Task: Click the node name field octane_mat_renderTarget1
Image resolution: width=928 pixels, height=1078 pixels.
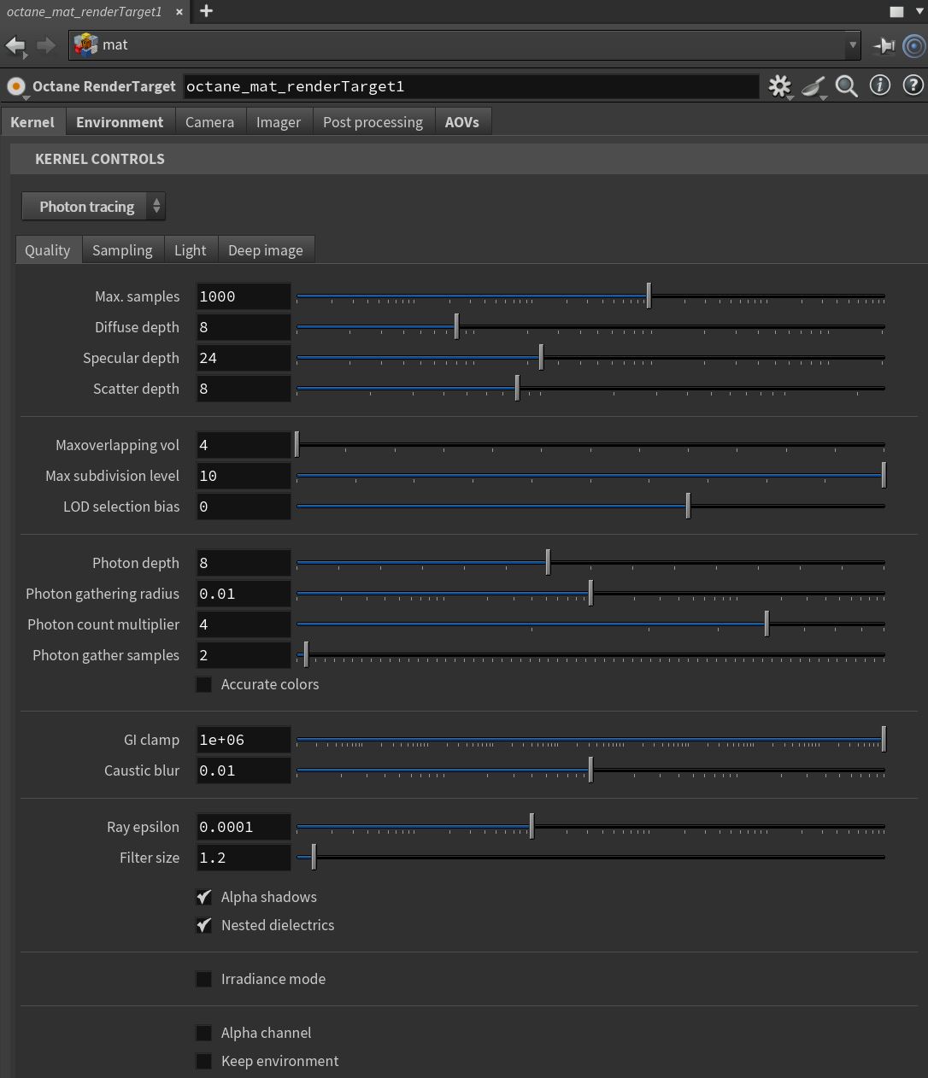Action: coord(470,86)
